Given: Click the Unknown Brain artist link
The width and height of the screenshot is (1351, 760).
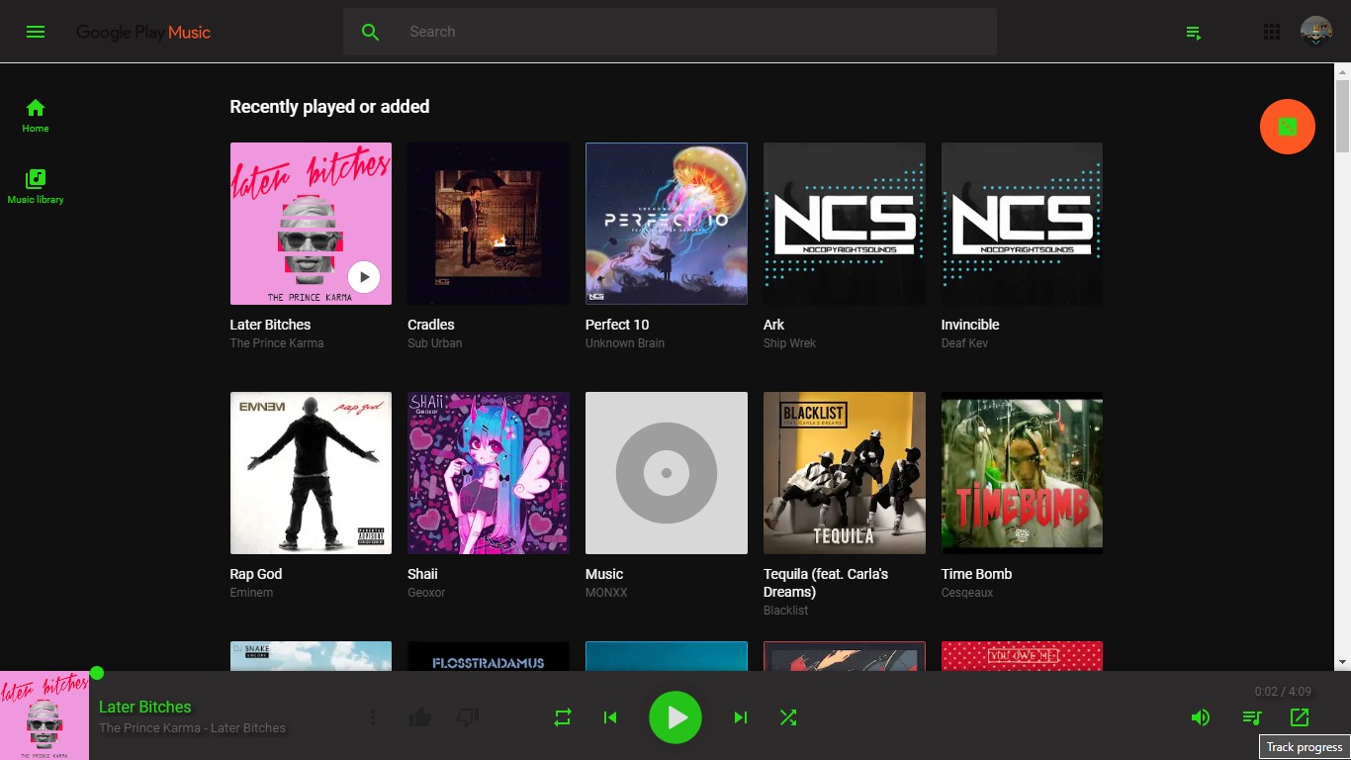Looking at the screenshot, I should point(625,343).
